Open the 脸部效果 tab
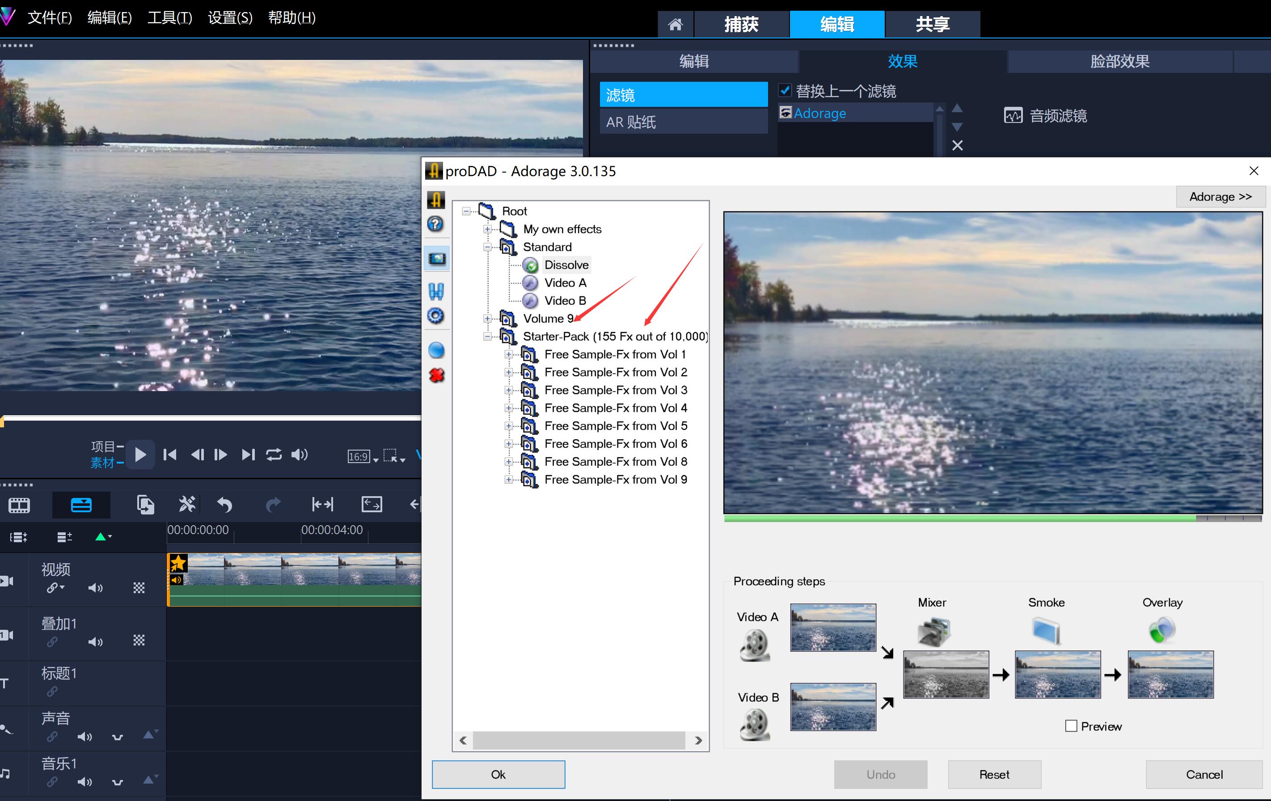Viewport: 1271px width, 801px height. click(x=1120, y=61)
